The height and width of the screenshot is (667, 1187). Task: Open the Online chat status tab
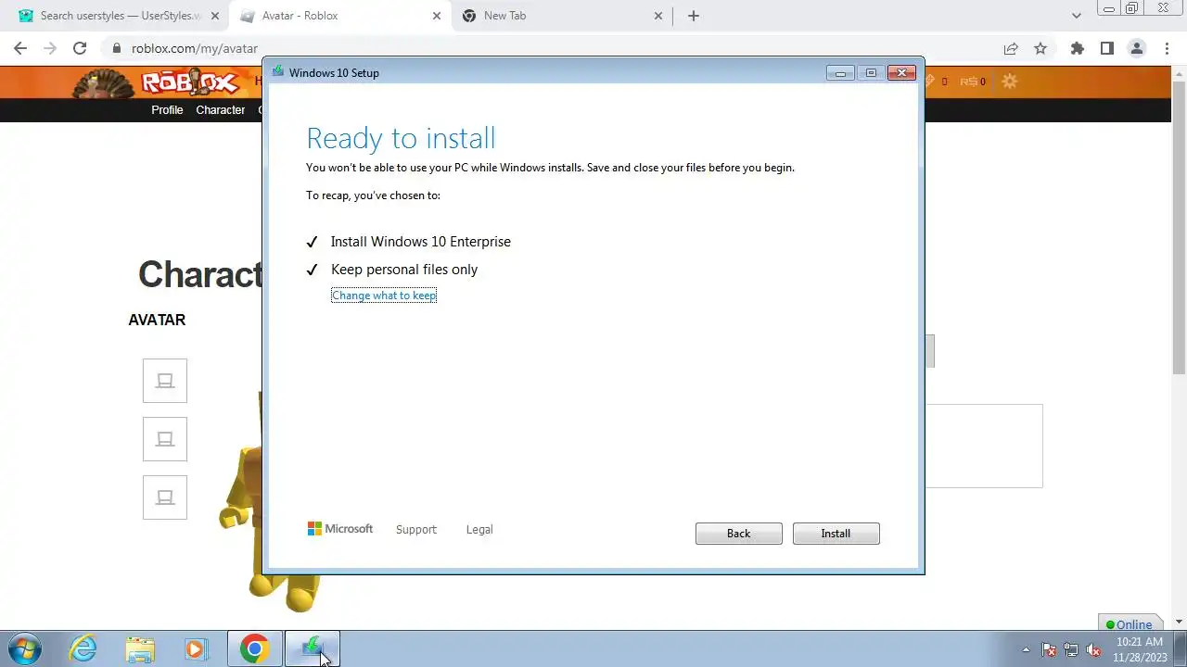click(x=1130, y=623)
